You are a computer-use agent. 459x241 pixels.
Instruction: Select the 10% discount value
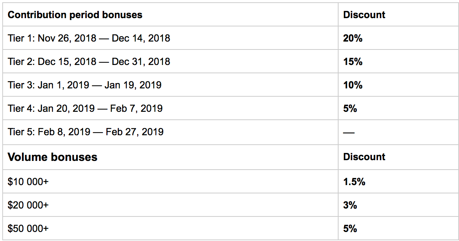click(353, 85)
